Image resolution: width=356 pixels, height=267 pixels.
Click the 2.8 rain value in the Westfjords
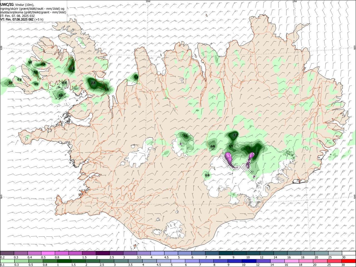(72, 68)
